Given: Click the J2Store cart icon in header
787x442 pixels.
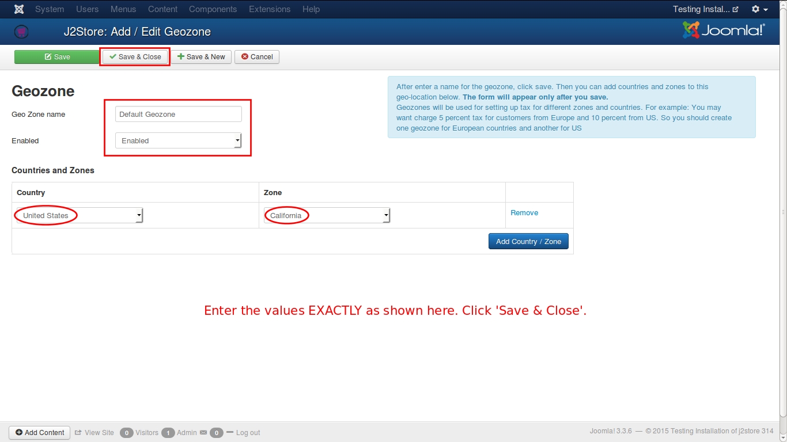Looking at the screenshot, I should [21, 32].
